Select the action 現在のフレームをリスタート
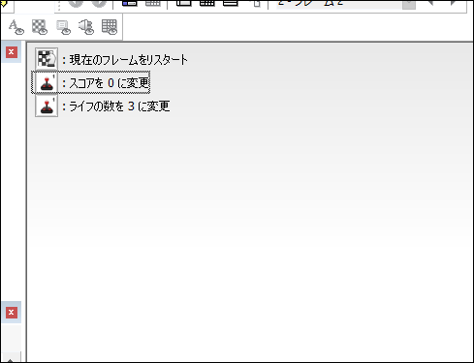 pos(129,60)
